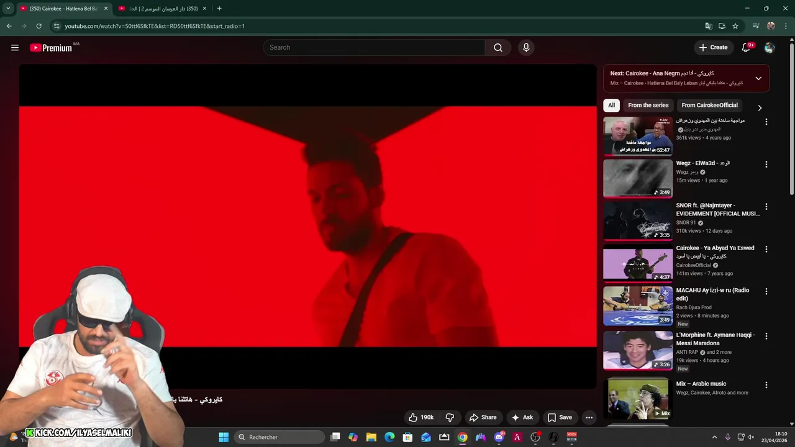Open YouTube notifications bell
The image size is (795, 447).
(x=747, y=48)
